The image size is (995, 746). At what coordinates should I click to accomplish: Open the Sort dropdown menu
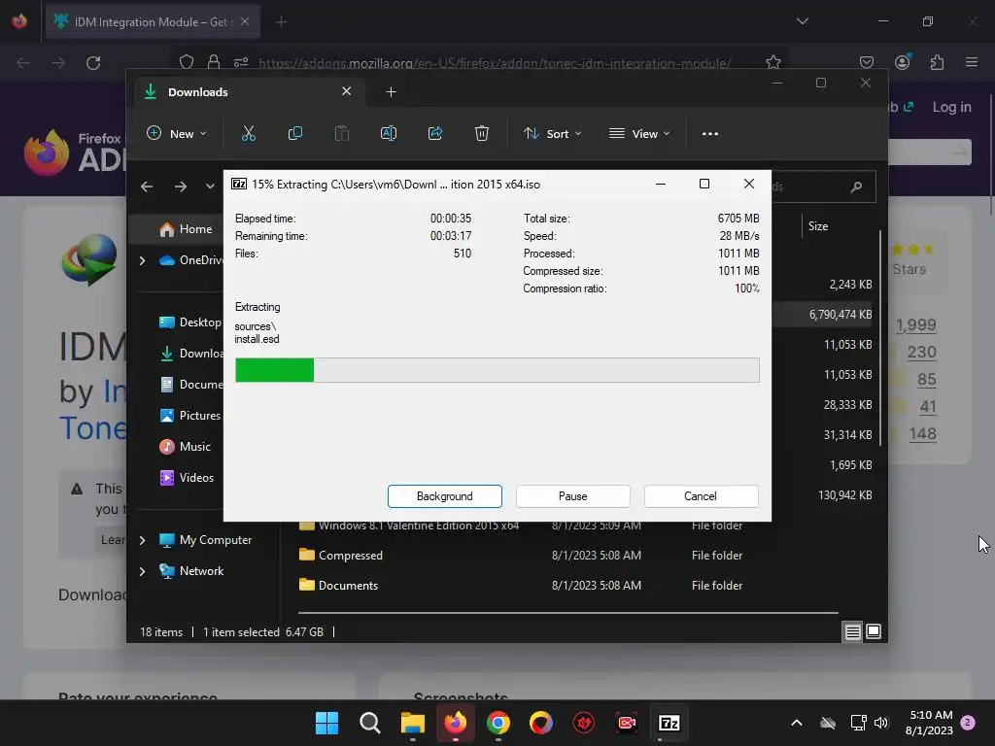tap(552, 133)
